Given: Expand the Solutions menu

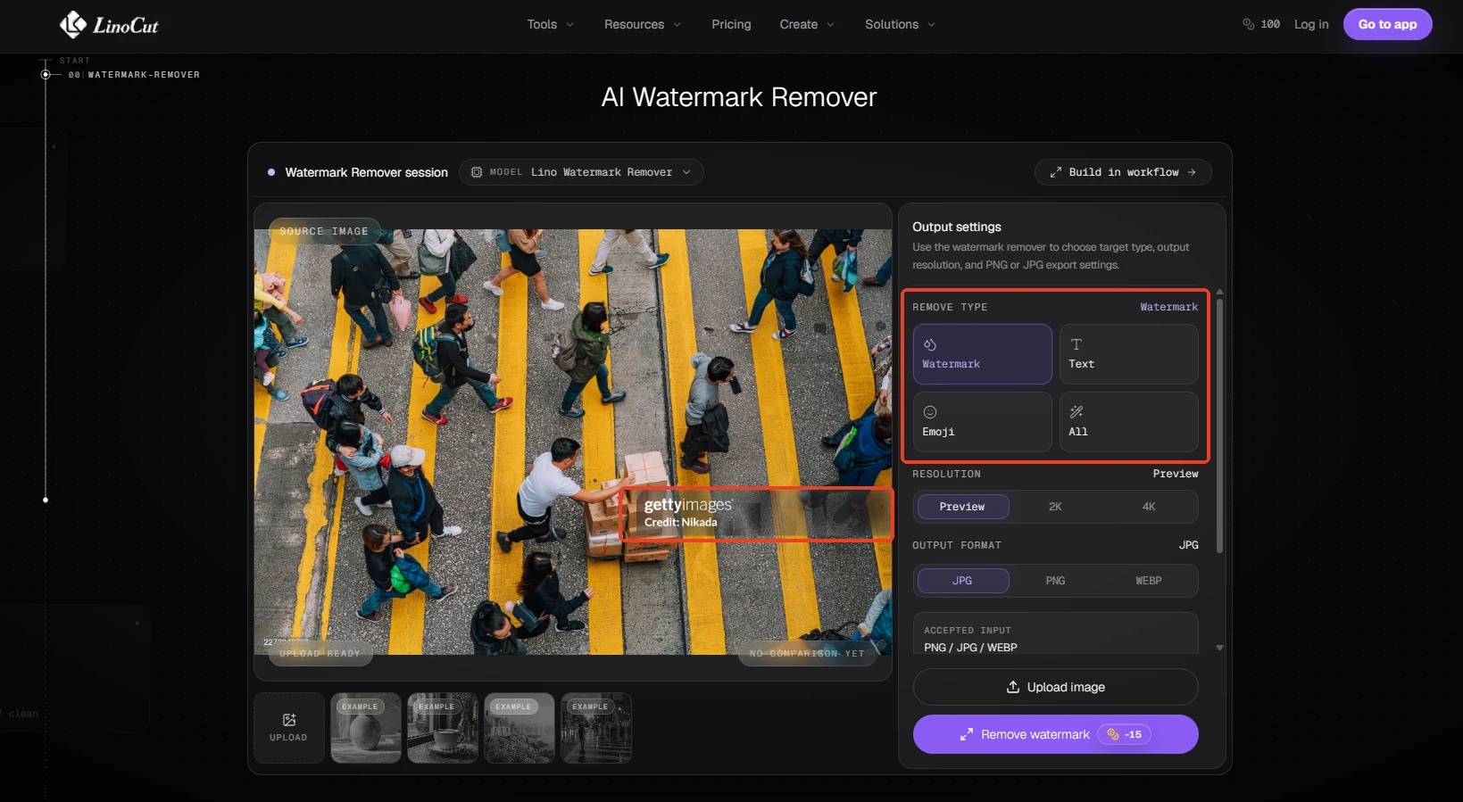Looking at the screenshot, I should 900,24.
